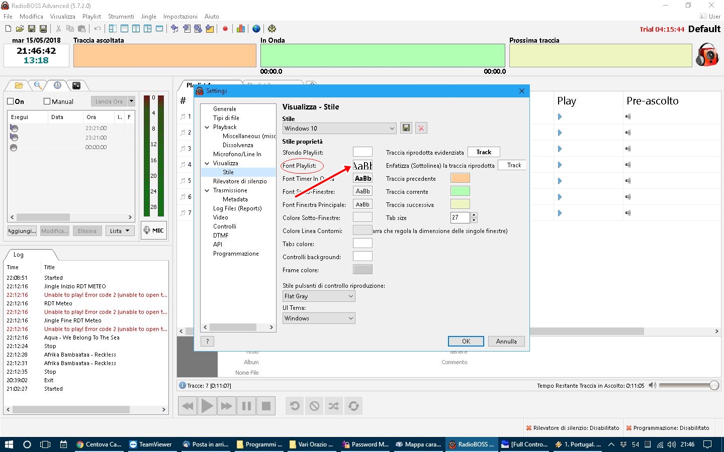Click the Play arrow in playlist row 5
This screenshot has width=724, height=452.
pyautogui.click(x=560, y=181)
